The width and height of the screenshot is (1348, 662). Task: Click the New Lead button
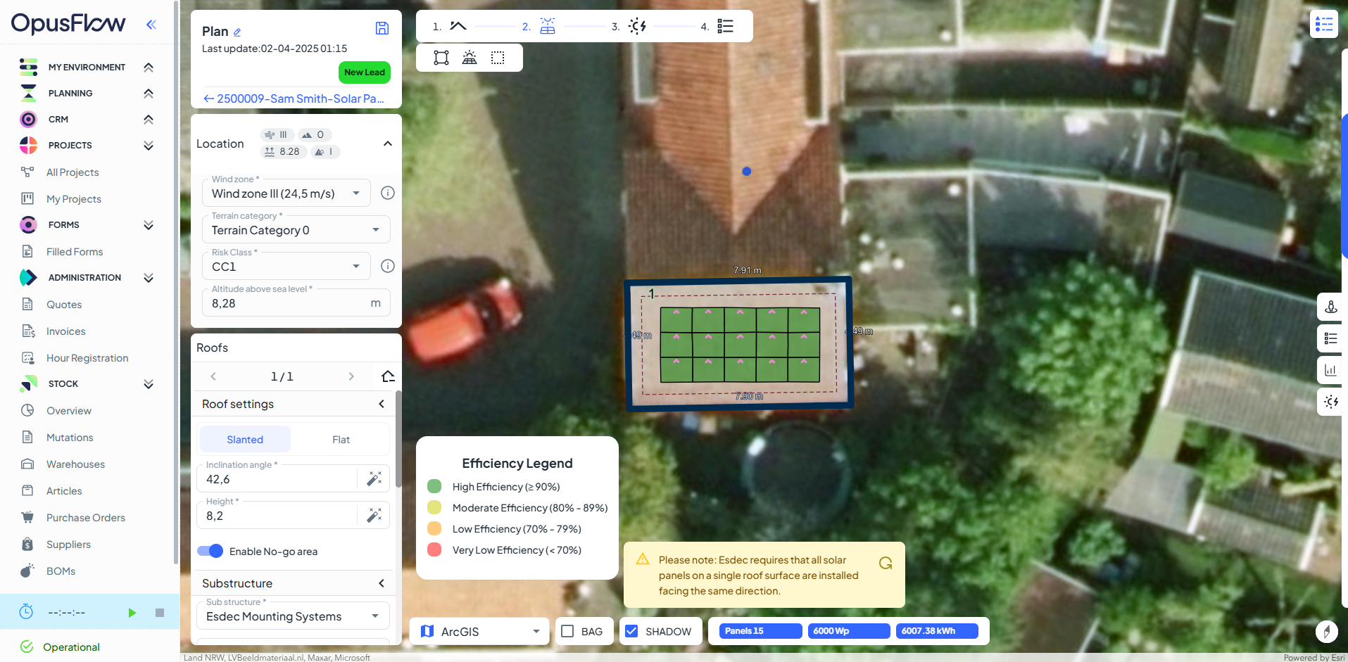[x=364, y=72]
